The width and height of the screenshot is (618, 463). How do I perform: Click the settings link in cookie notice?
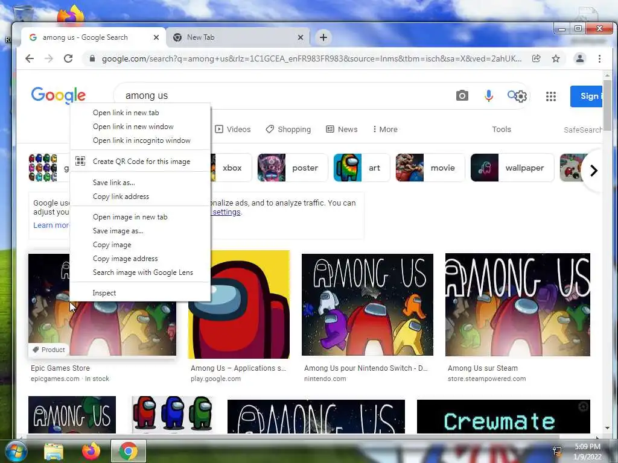pyautogui.click(x=226, y=212)
